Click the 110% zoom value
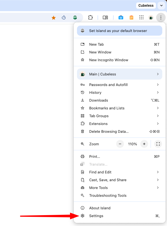 (x=133, y=144)
